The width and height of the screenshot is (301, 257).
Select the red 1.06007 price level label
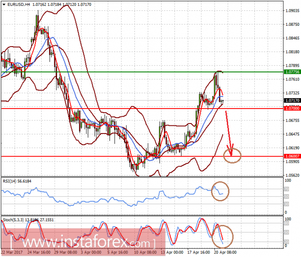pyautogui.click(x=292, y=156)
